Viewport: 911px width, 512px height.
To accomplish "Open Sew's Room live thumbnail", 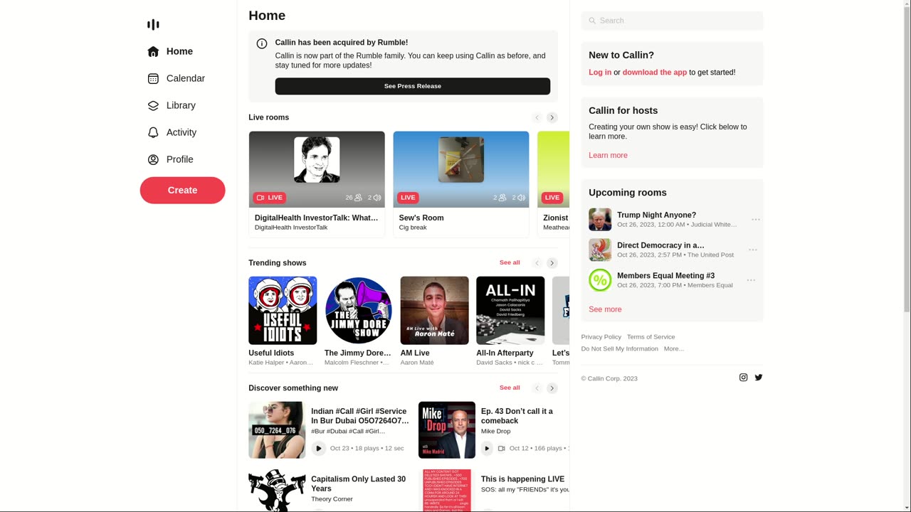I will (x=461, y=169).
